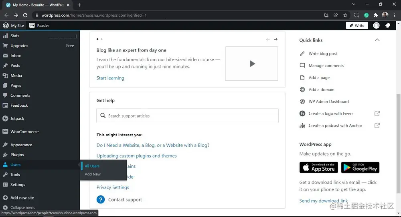The width and height of the screenshot is (401, 217).
Task: Click the user avatar in WordPress bar
Action: click(376, 26)
